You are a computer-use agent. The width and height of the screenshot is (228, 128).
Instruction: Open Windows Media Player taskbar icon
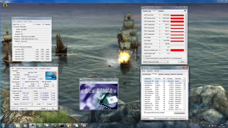pos(25,126)
